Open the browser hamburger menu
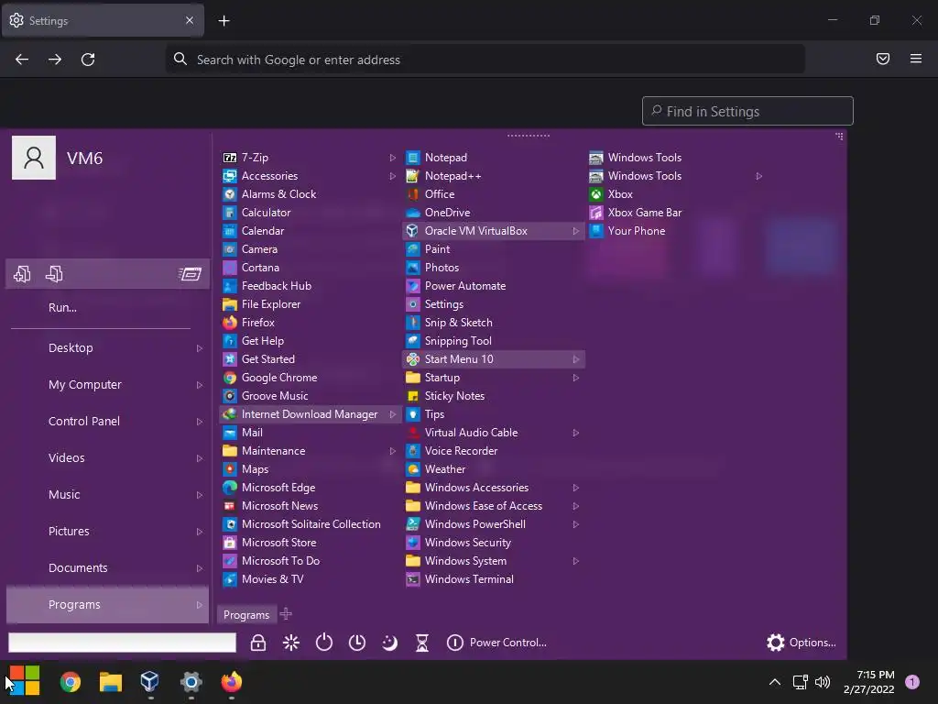The height and width of the screenshot is (704, 938). point(915,59)
